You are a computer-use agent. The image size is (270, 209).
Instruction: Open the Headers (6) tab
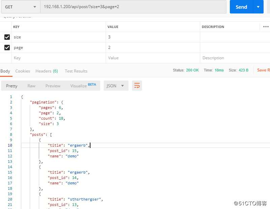tap(47, 71)
